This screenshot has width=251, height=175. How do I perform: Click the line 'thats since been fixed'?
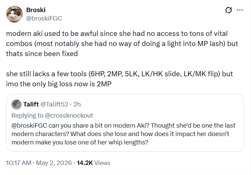coord(42,54)
